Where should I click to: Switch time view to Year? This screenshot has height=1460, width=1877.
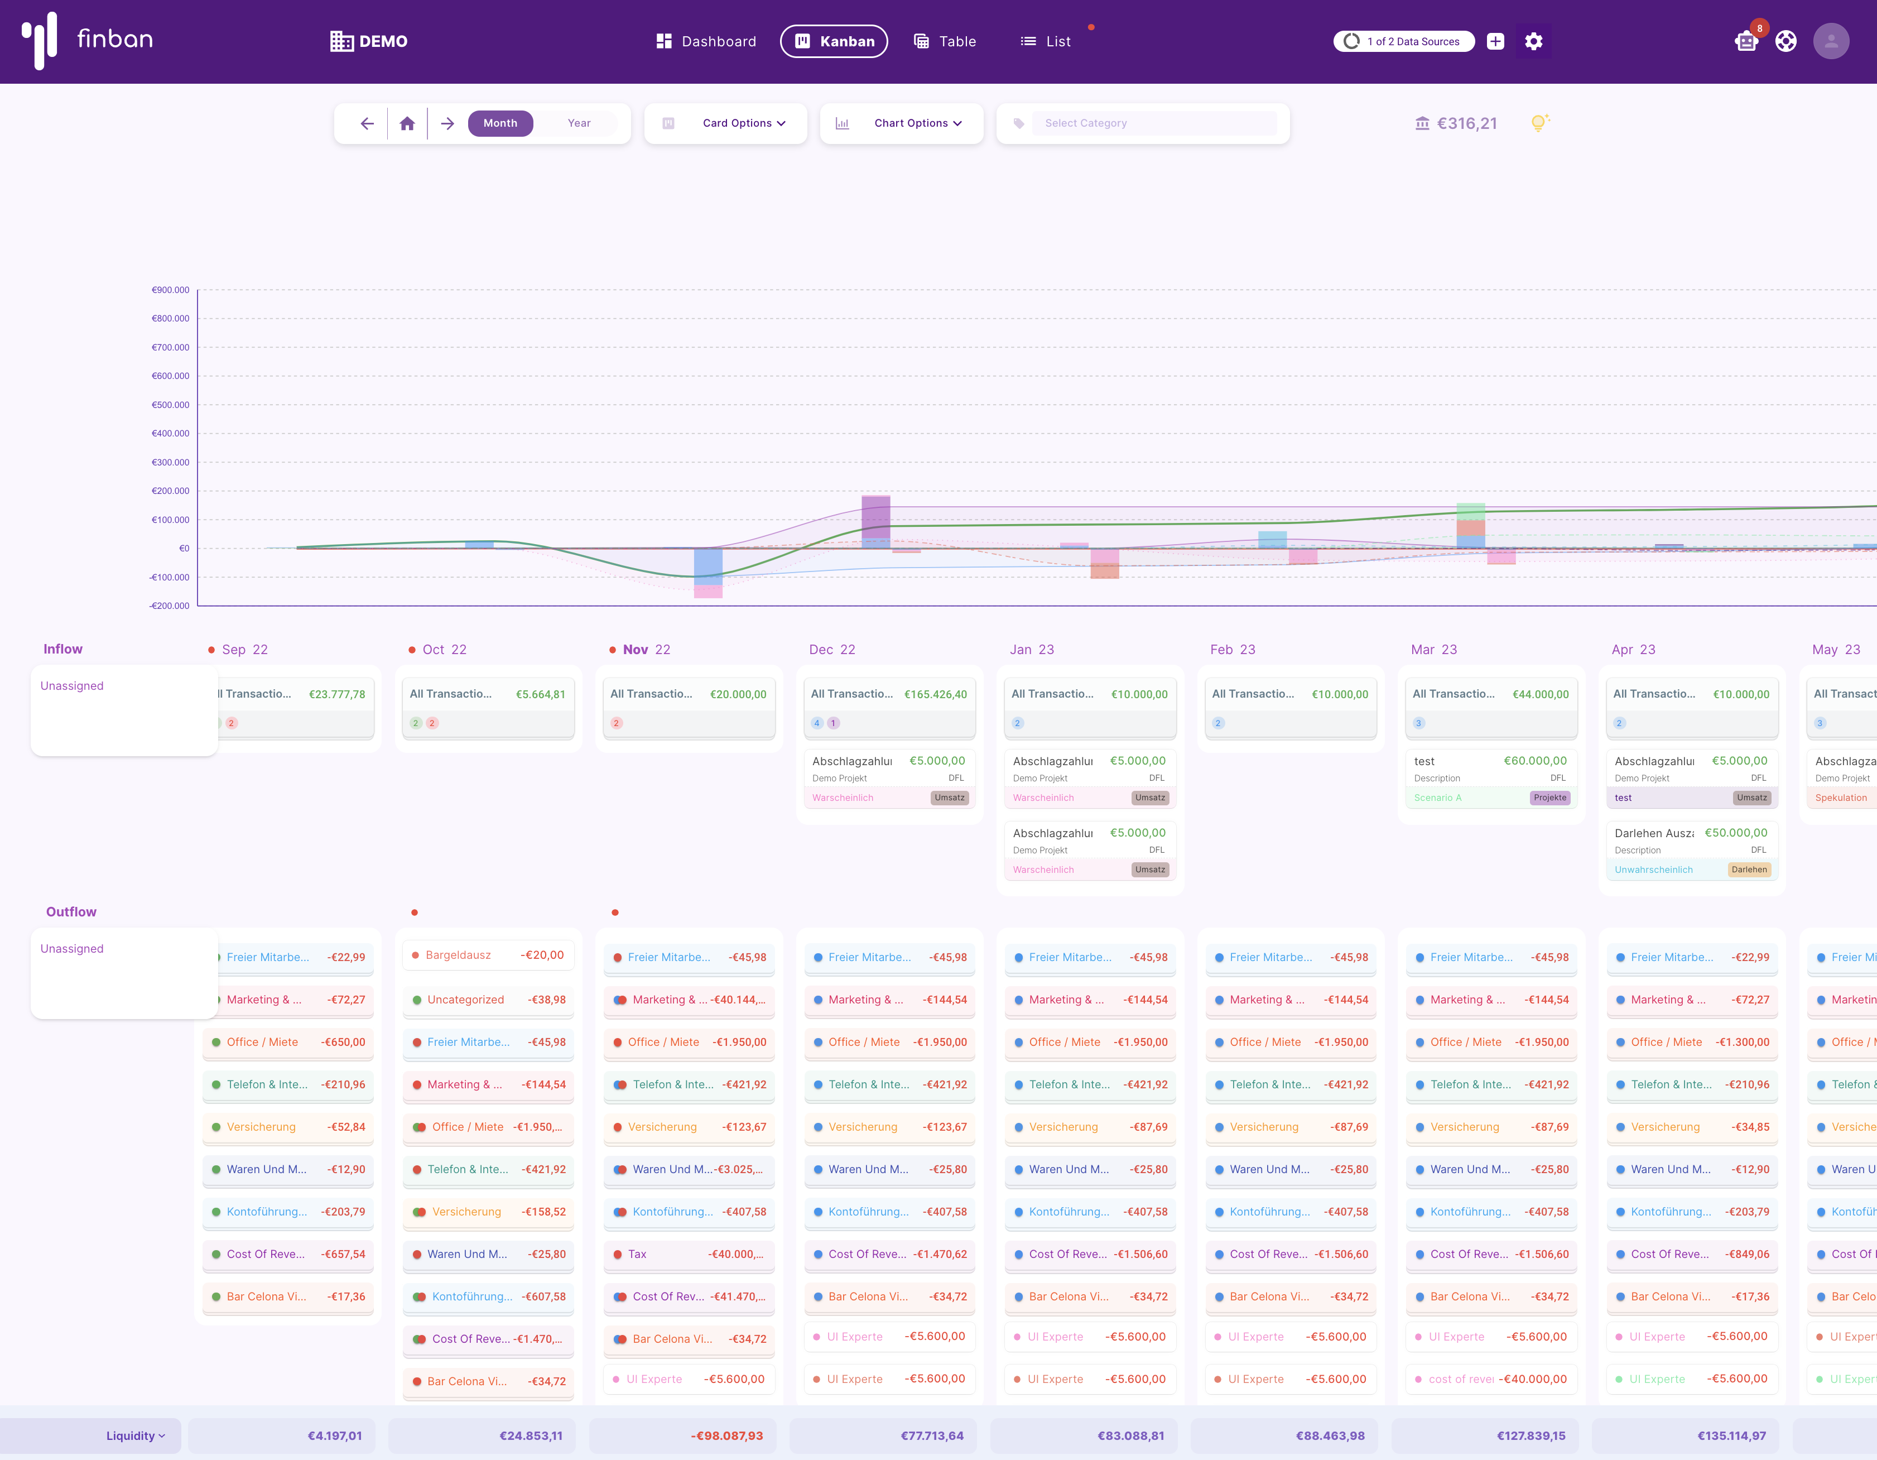[x=579, y=123]
